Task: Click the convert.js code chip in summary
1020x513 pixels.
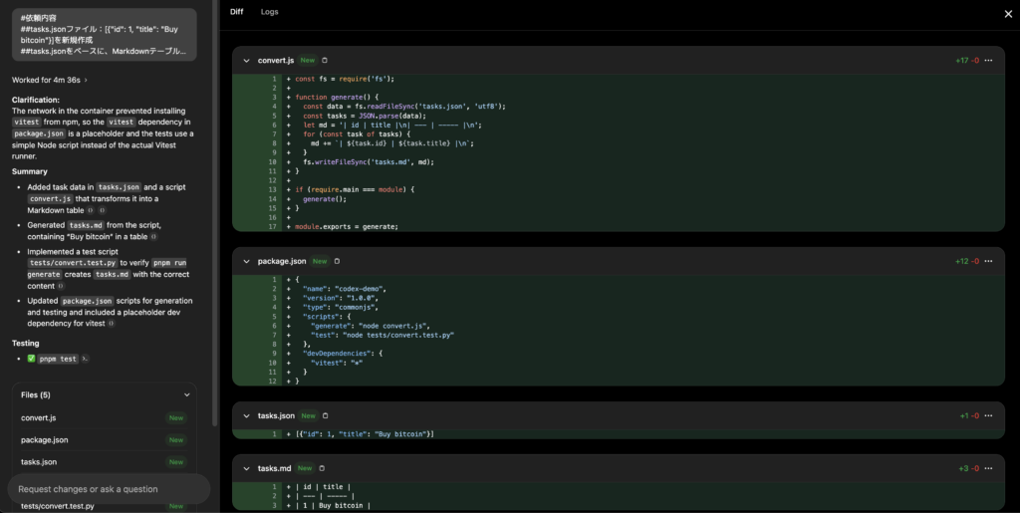Action: (50, 199)
